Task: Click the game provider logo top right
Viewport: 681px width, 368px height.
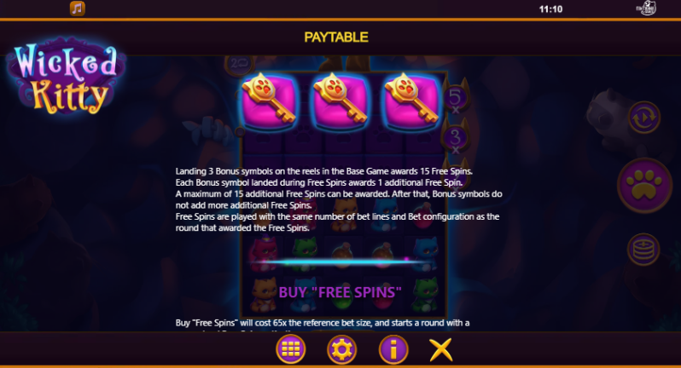Action: point(646,9)
